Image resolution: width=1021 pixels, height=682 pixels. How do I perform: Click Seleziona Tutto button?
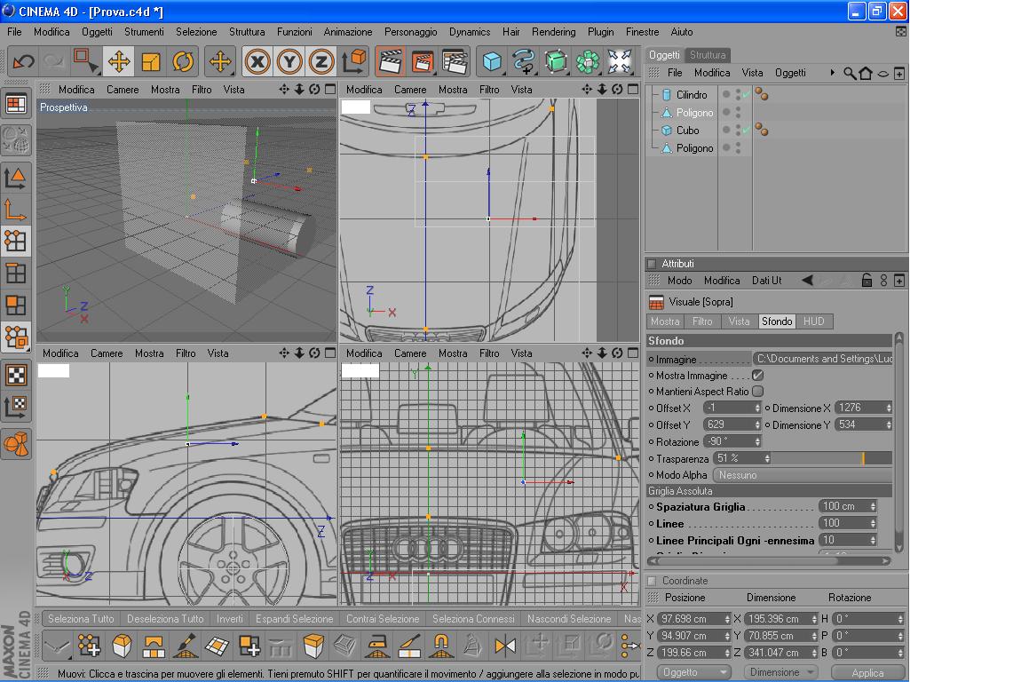point(81,619)
